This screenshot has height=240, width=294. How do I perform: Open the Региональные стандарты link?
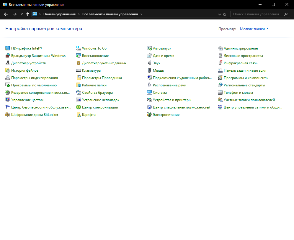tap(244, 85)
